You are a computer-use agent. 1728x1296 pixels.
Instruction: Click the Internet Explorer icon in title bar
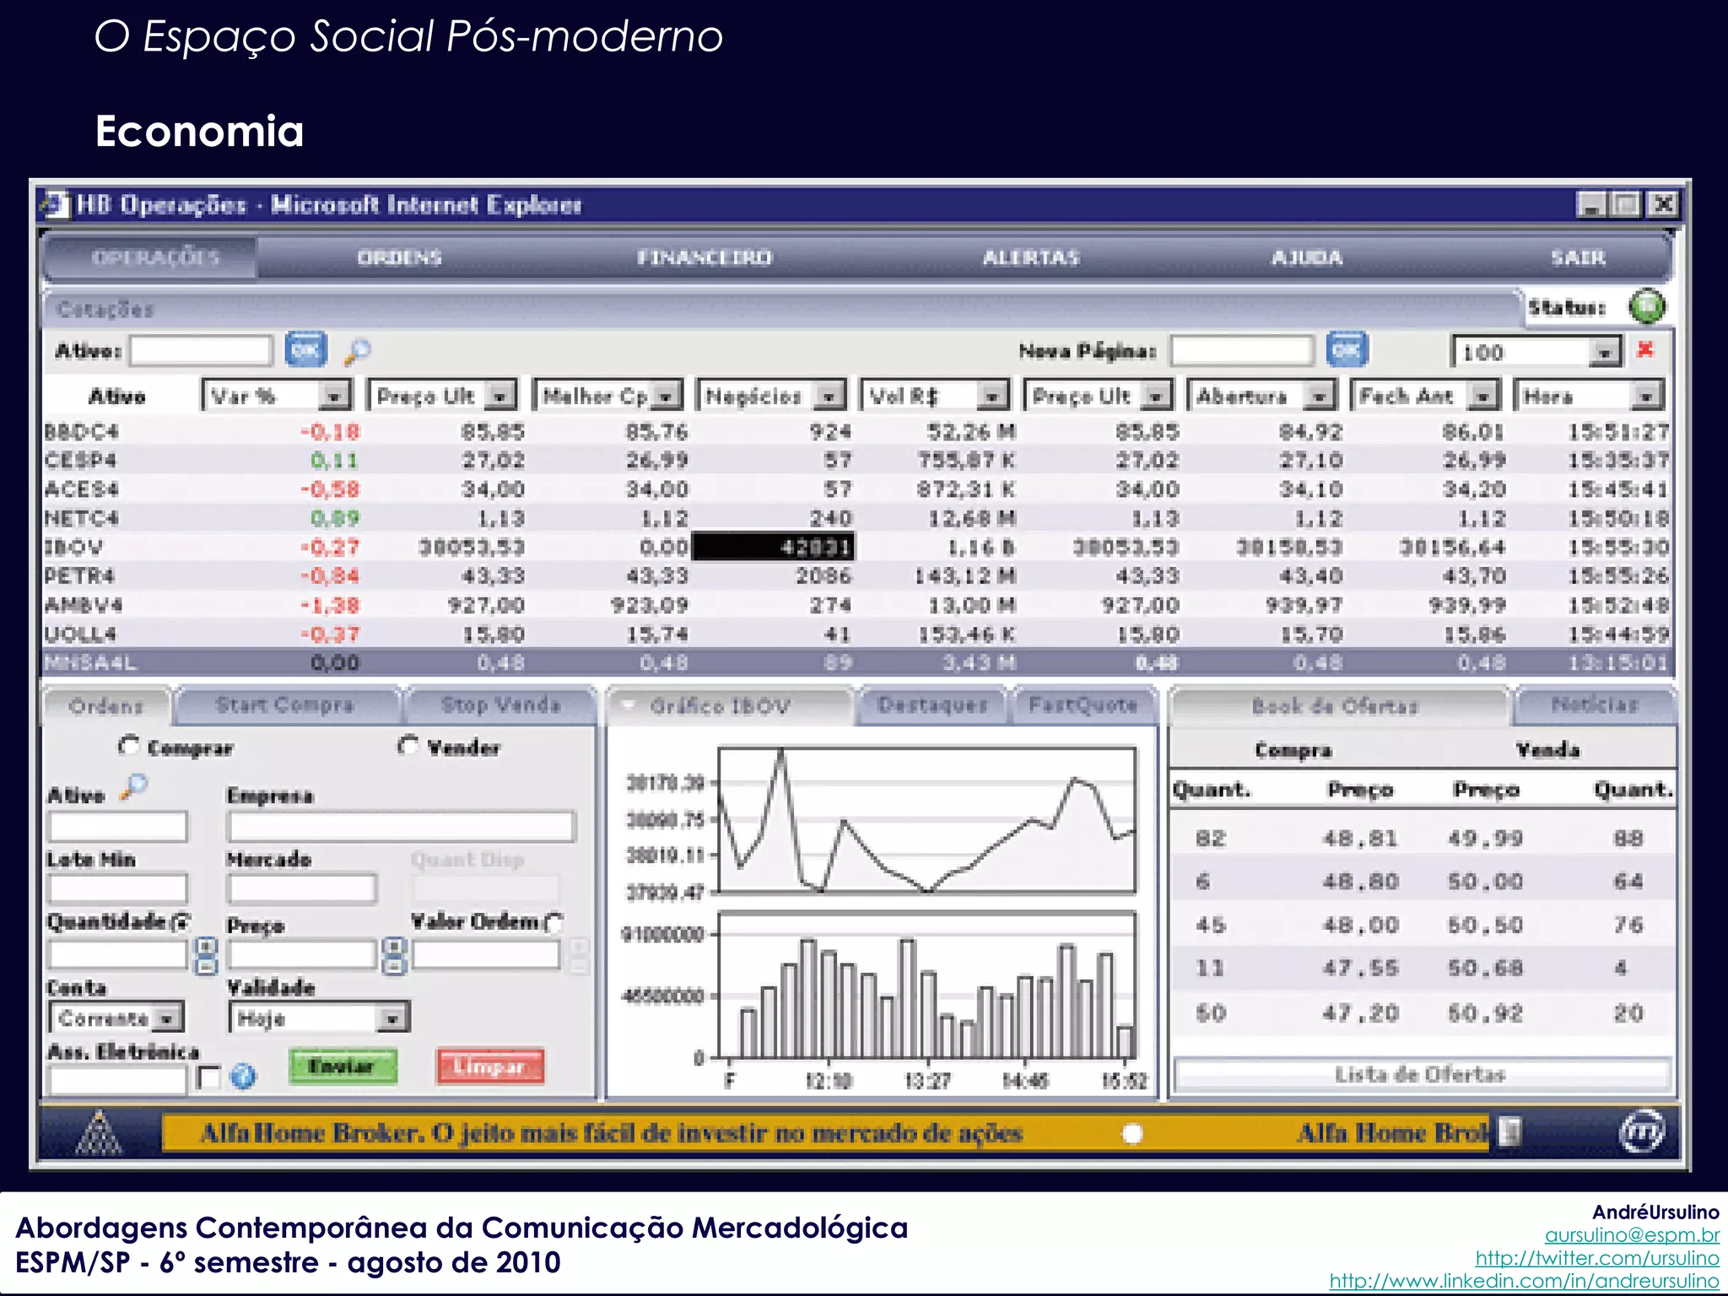point(56,205)
